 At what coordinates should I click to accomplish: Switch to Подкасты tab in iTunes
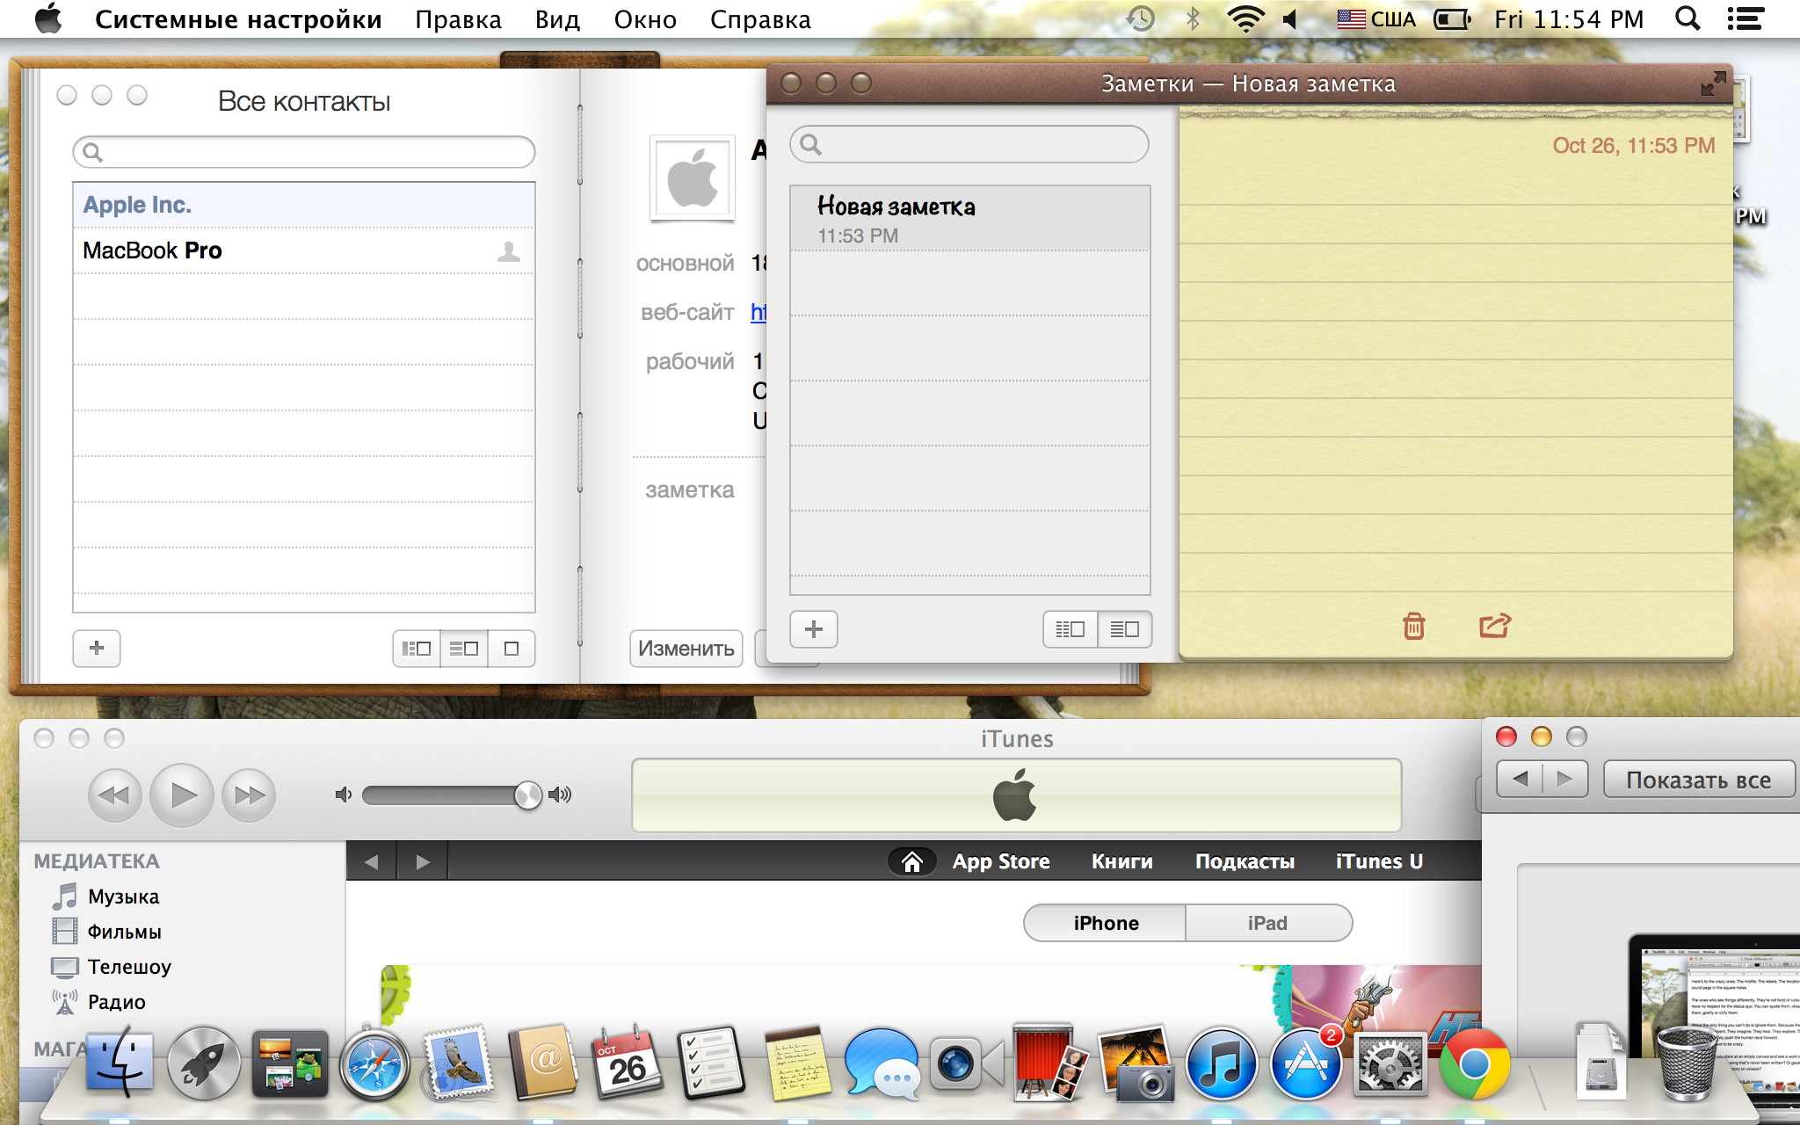pyautogui.click(x=1245, y=861)
